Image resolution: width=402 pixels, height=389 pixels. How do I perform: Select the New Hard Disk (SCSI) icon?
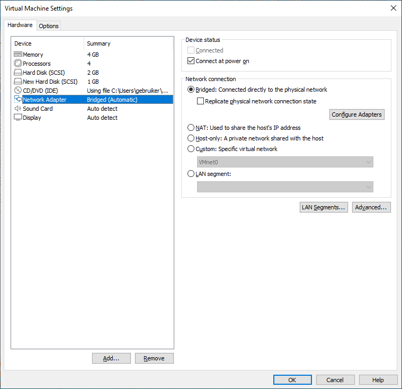pos(17,82)
